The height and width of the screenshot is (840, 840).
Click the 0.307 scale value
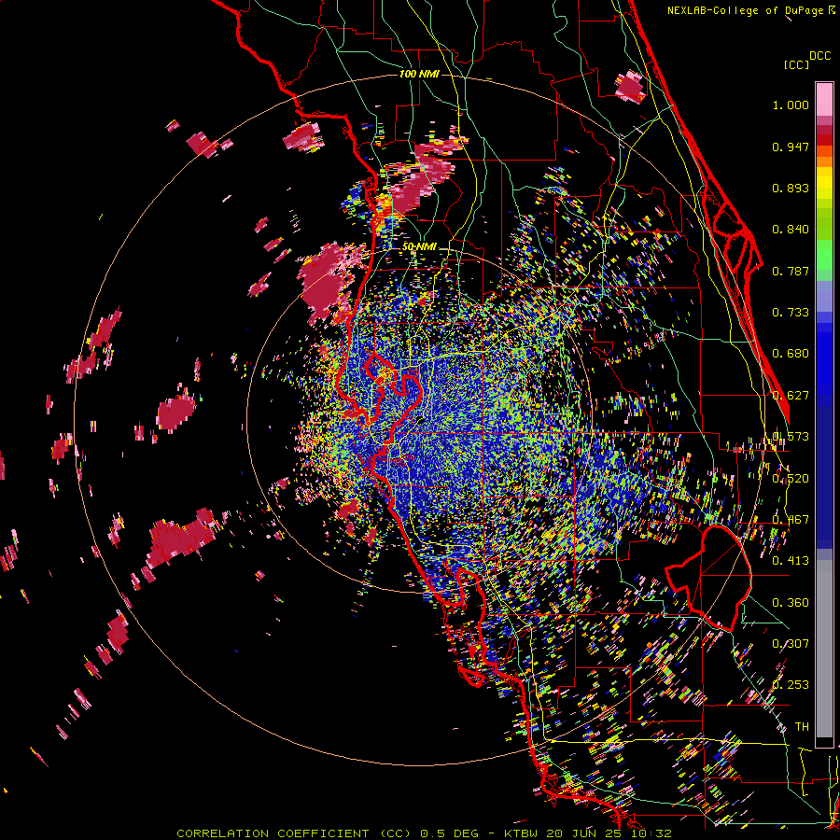(x=791, y=644)
